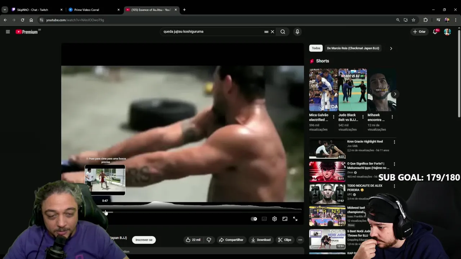The height and width of the screenshot is (259, 461).
Task: Start voice search with the microphone
Action: (x=297, y=32)
